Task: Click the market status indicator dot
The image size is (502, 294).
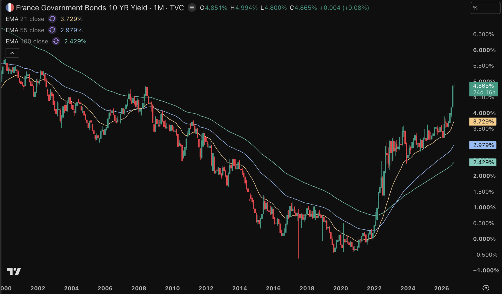Action: click(x=192, y=8)
